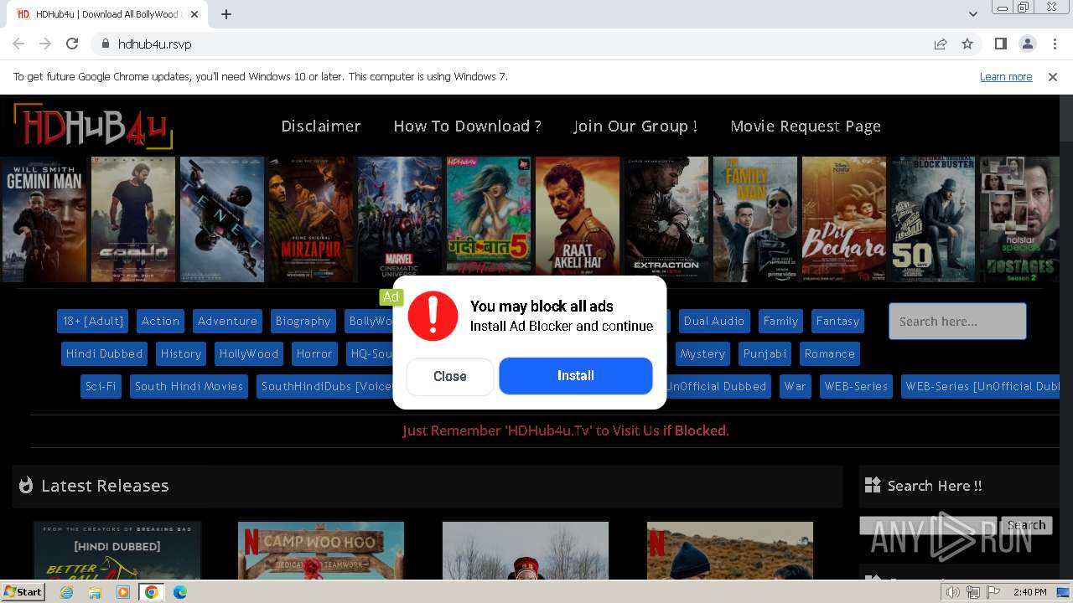Click the HDHub4u site logo
This screenshot has width=1073, height=603.
(x=93, y=126)
